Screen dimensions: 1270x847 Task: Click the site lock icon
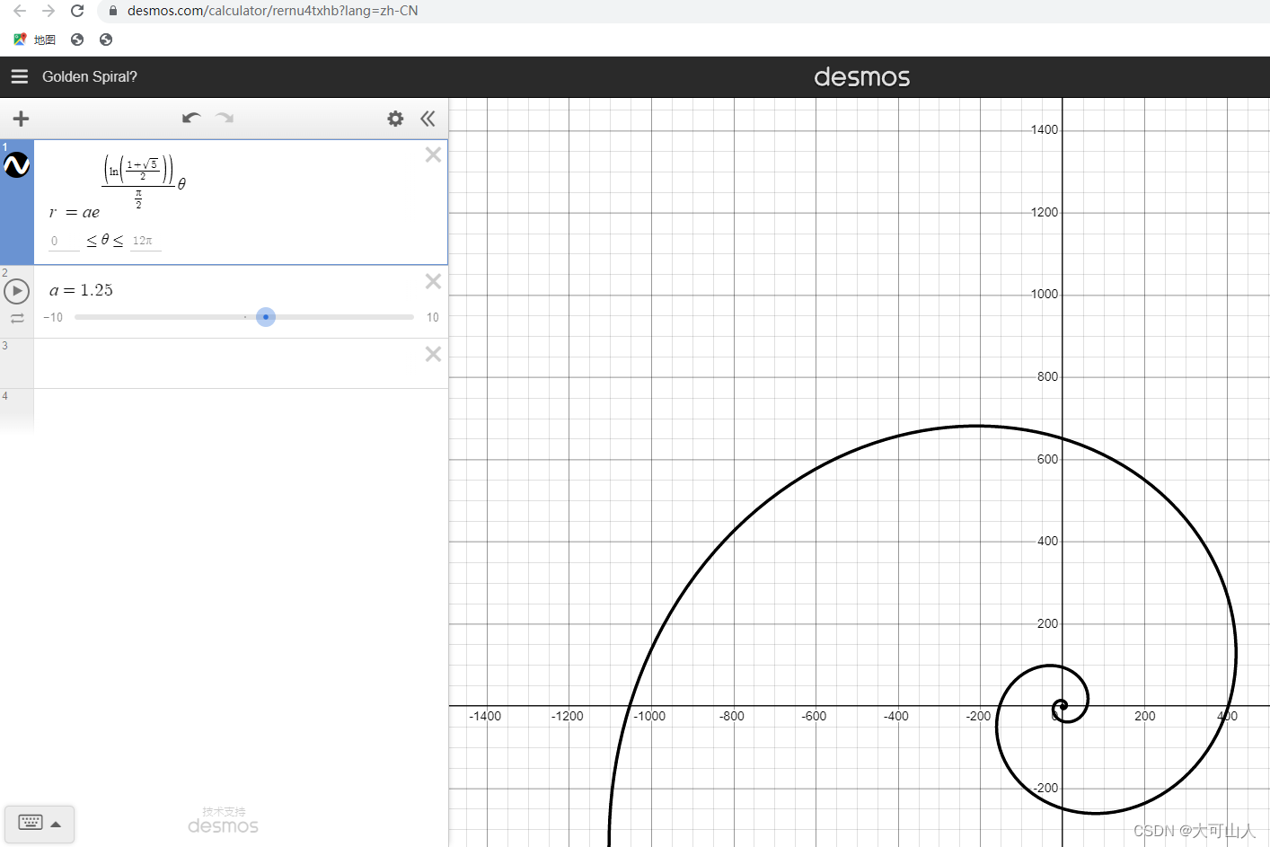point(112,11)
